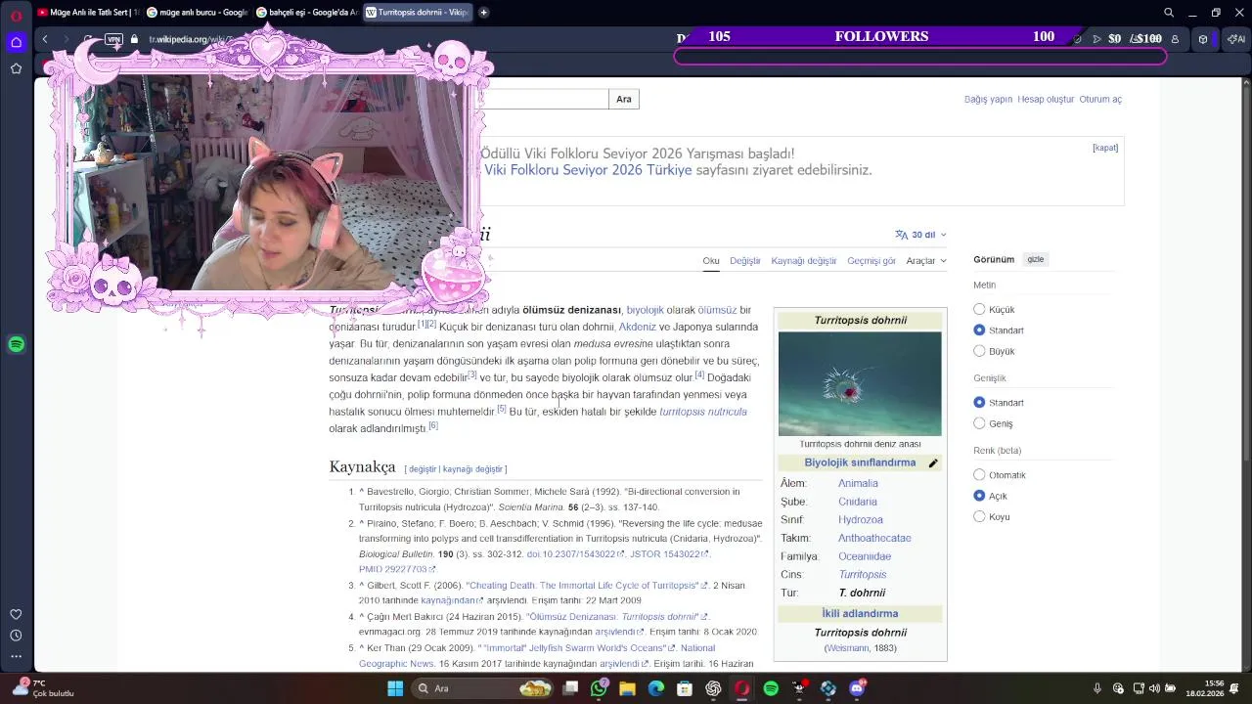The height and width of the screenshot is (704, 1252).
Task: Open ChatGPT from the taskbar
Action: tap(713, 688)
